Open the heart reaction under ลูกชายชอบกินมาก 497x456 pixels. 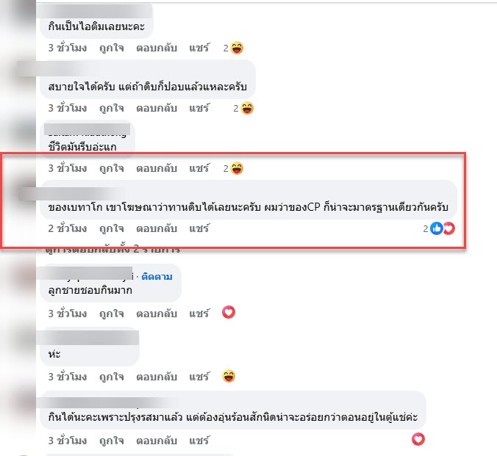tap(229, 312)
